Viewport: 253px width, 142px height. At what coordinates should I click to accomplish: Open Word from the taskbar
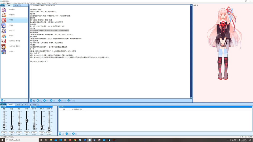click(85, 140)
